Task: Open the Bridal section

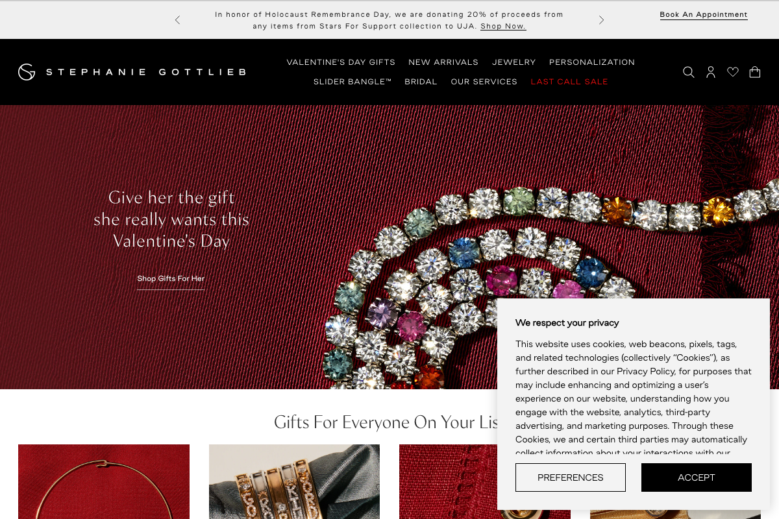Action: 421,82
